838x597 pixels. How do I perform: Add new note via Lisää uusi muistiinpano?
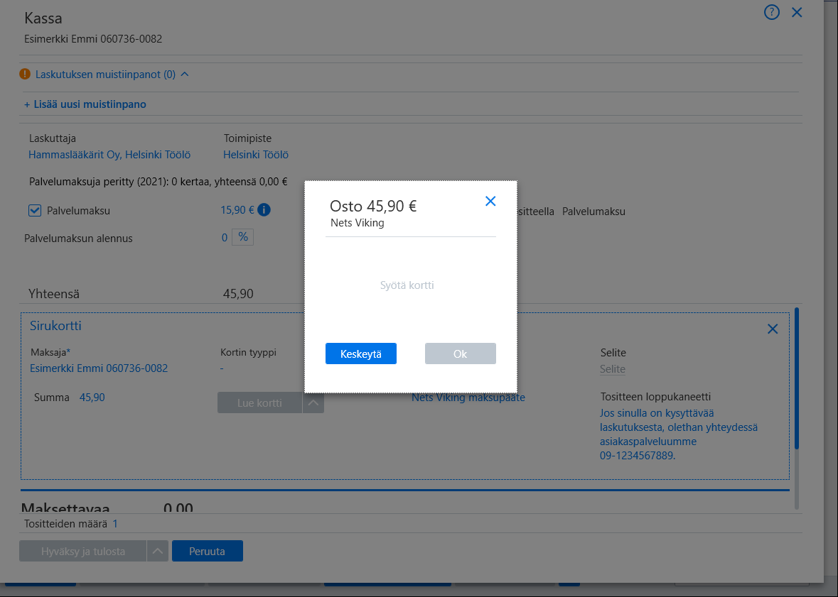coord(85,104)
